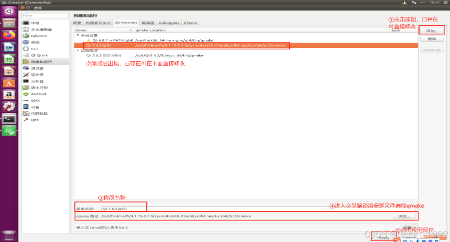Image resolution: width=450 pixels, height=242 pixels.
Task: Select Qt 4.8.7 in PATH (qt4) row
Action: (246, 40)
